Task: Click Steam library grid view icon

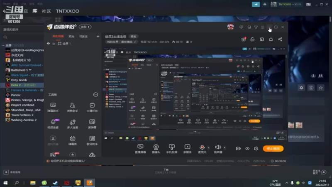Action: pyautogui.click(x=58, y=20)
